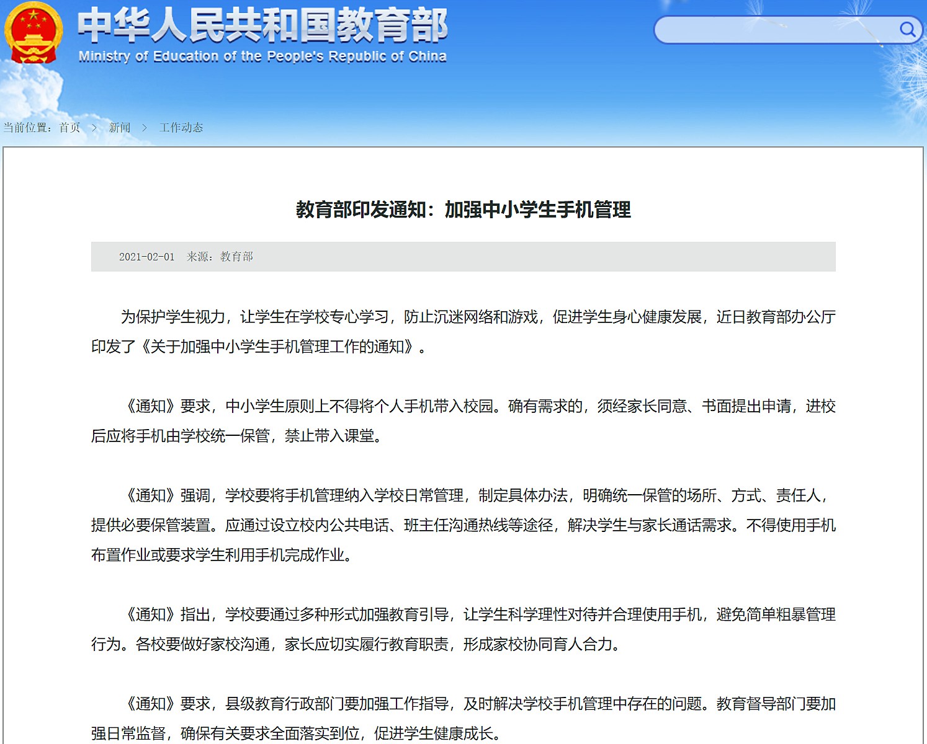Click the 2021-02-01 publication date

coord(146,257)
